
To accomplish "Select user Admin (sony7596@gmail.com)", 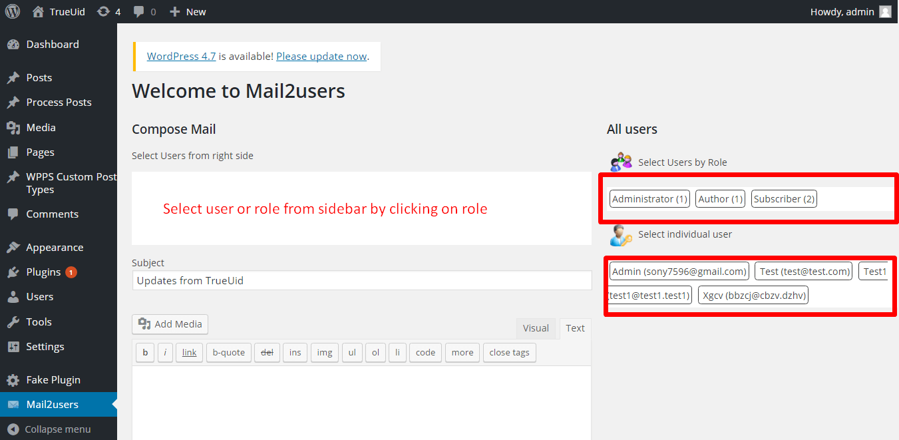I will click(x=679, y=272).
